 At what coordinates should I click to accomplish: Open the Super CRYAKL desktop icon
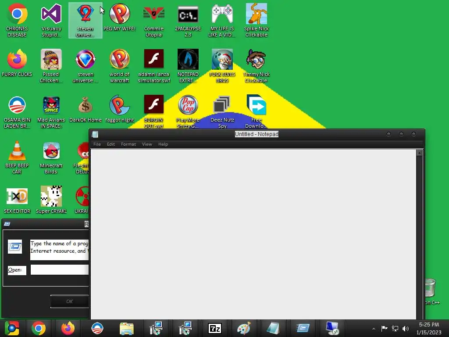(51, 200)
